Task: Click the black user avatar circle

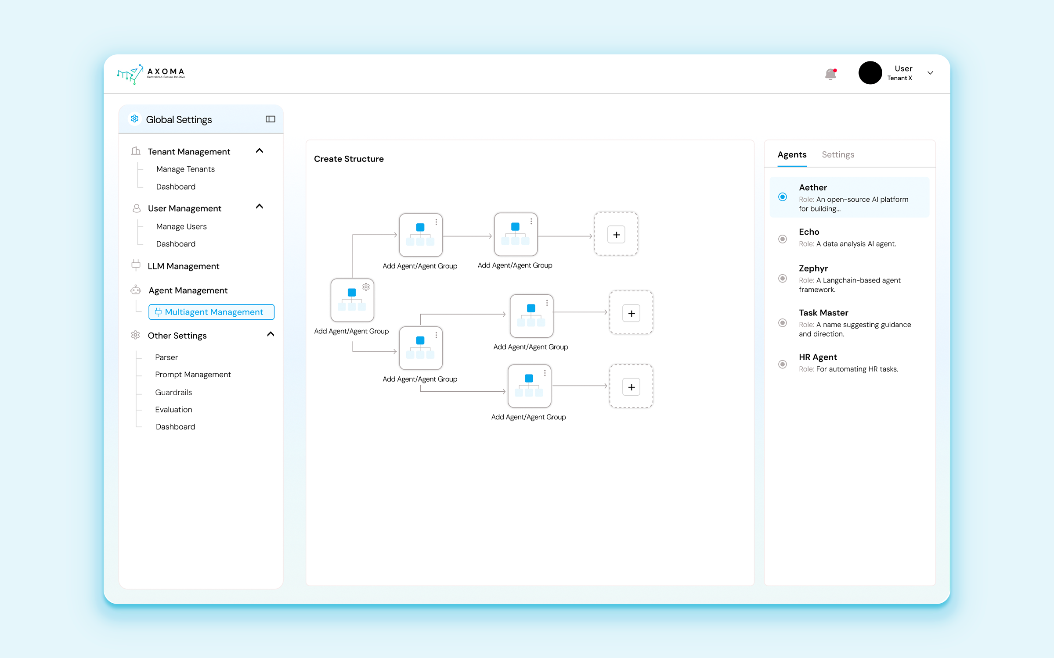Action: click(x=870, y=73)
